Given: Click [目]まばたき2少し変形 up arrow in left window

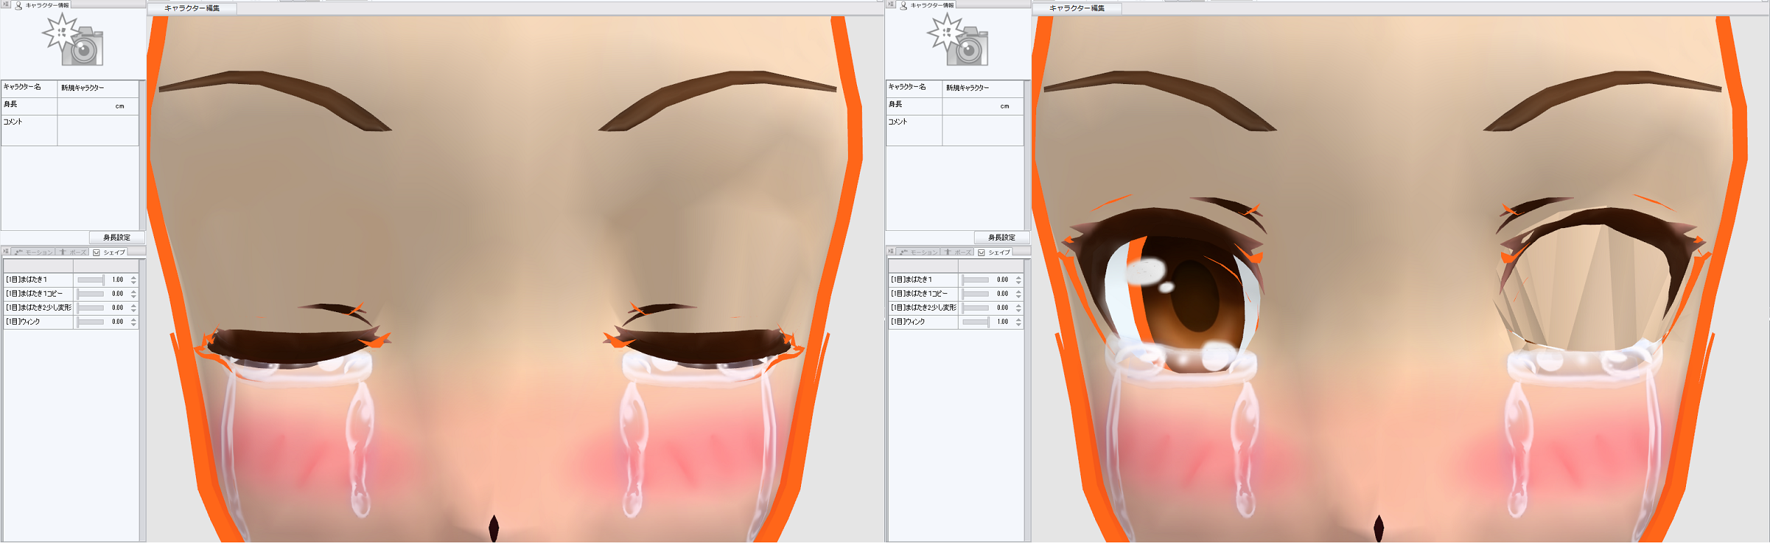Looking at the screenshot, I should coord(134,305).
